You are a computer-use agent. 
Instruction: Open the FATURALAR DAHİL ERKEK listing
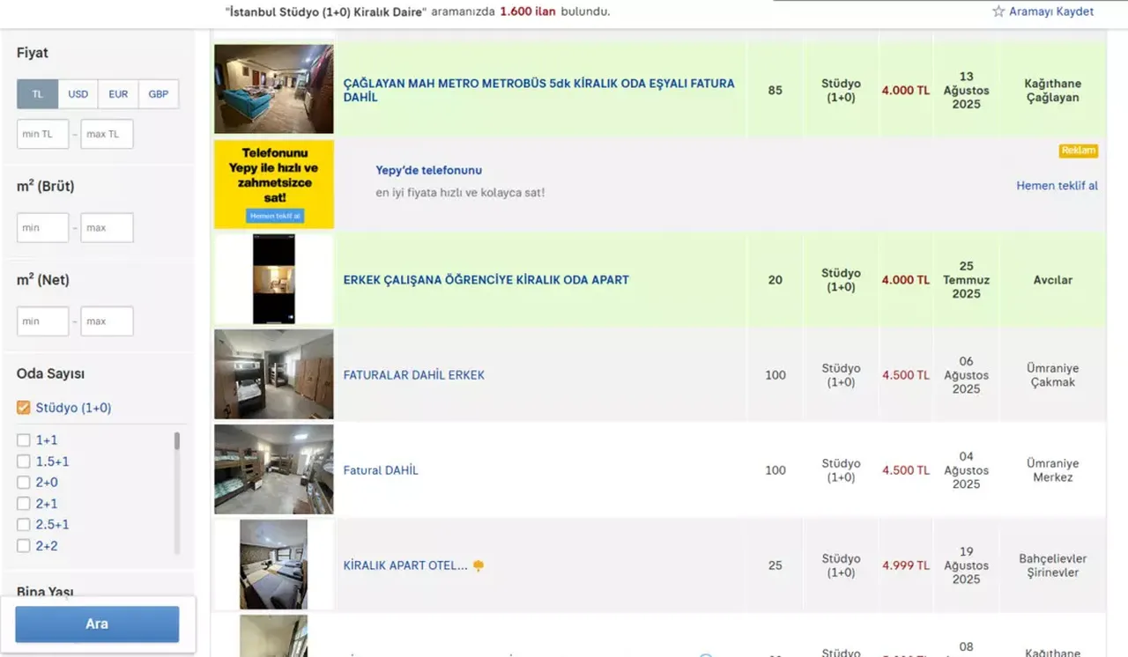[x=414, y=375]
